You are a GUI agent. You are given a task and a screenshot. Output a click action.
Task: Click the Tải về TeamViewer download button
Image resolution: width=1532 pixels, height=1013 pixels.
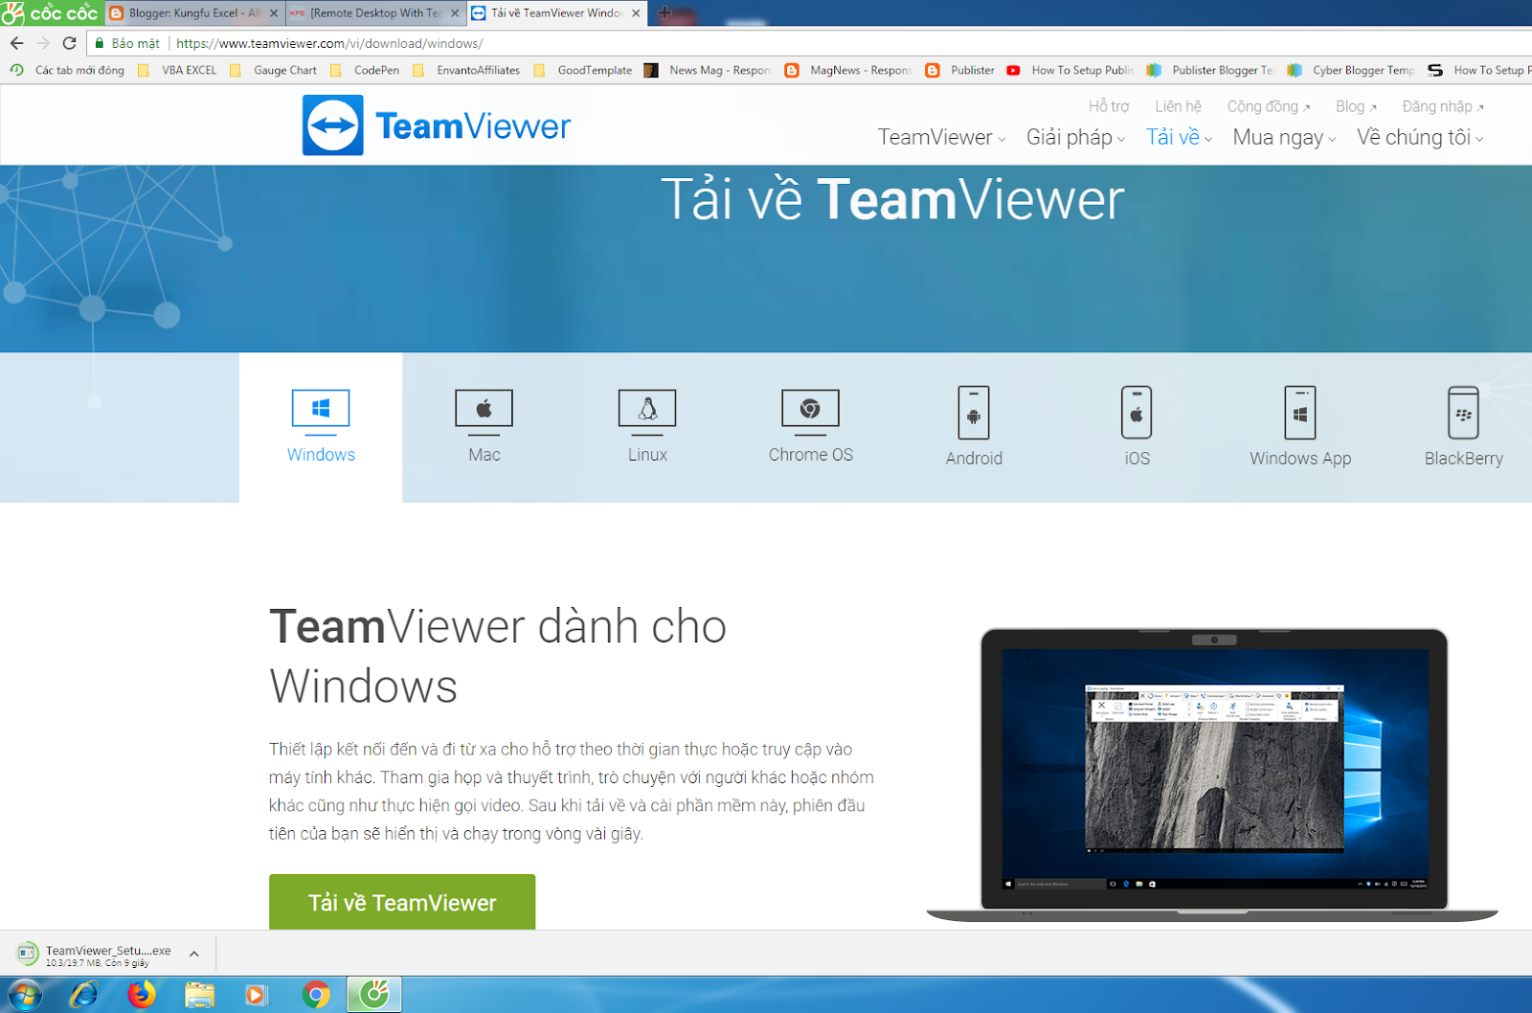point(401,901)
